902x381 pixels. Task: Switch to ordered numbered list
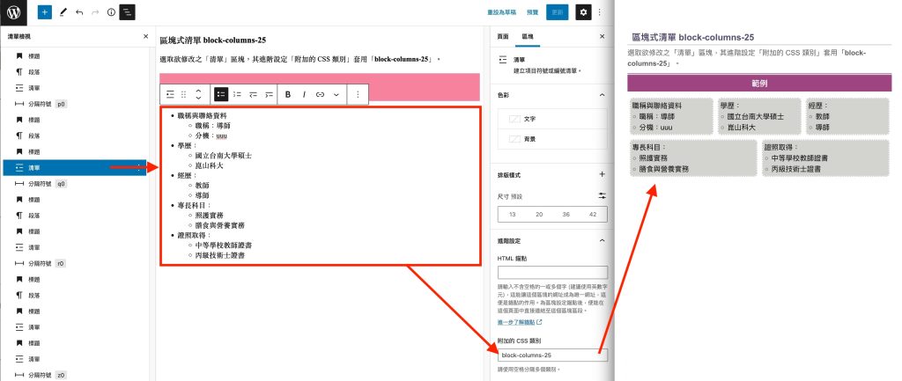237,94
